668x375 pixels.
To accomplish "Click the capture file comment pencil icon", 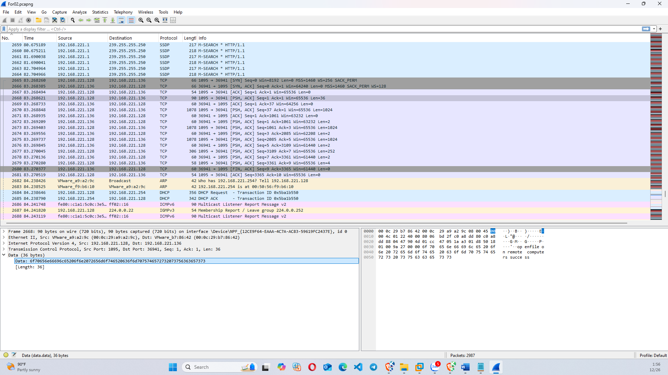I will (x=14, y=355).
